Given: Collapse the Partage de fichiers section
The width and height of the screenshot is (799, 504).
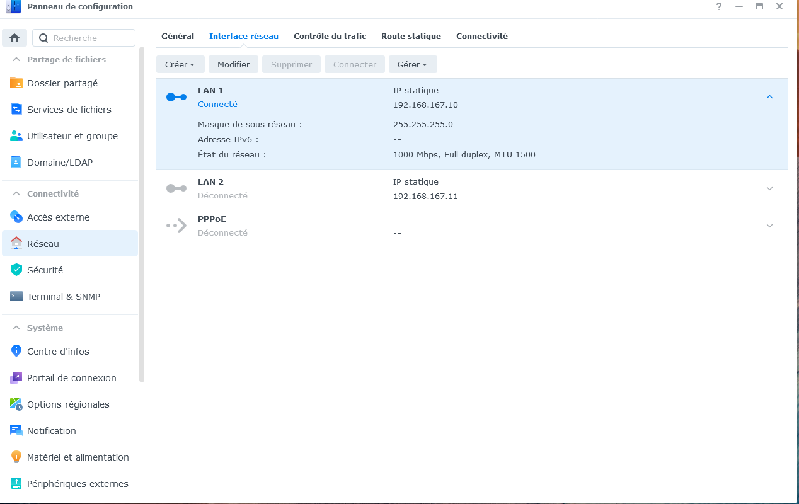Looking at the screenshot, I should pos(16,60).
